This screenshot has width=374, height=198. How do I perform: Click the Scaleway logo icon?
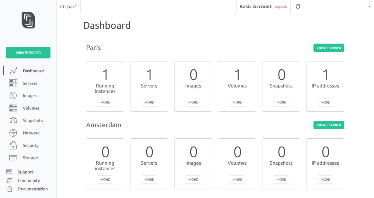[28, 20]
